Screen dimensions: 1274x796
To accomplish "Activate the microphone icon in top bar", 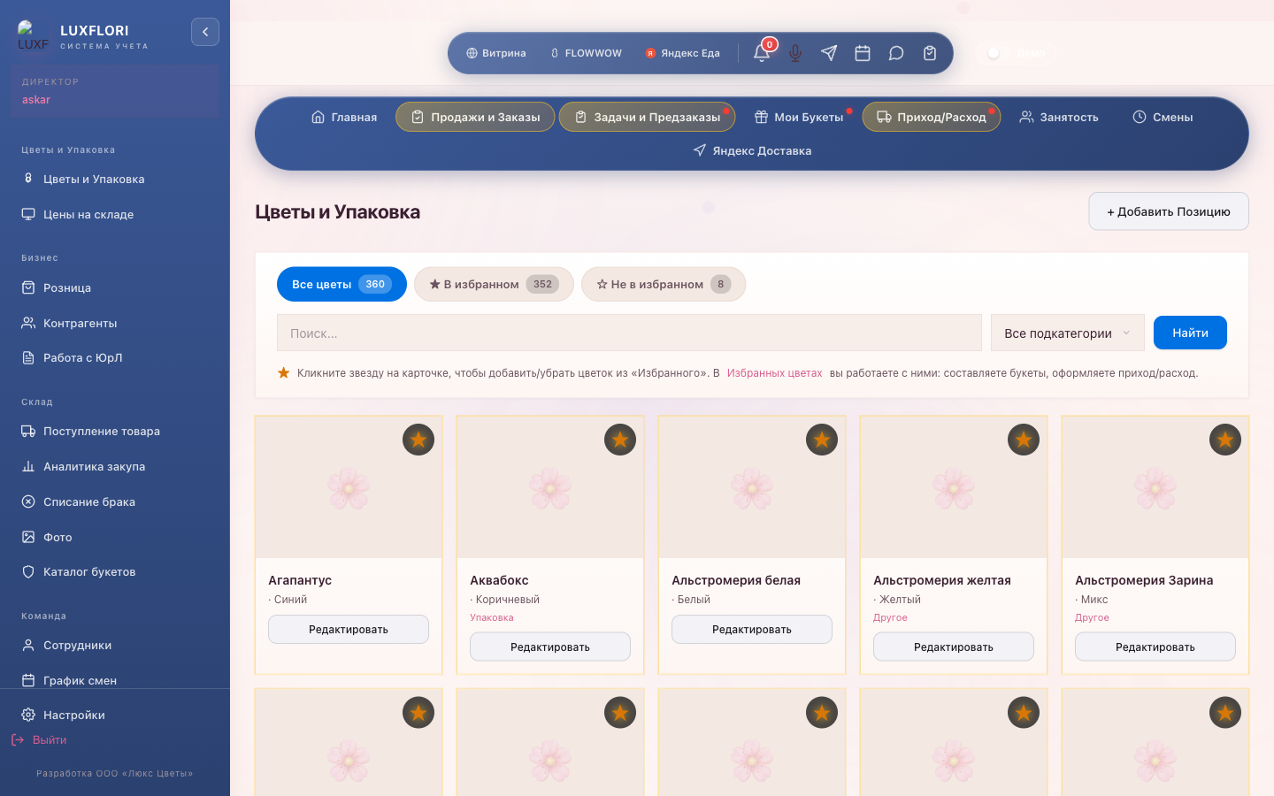I will point(795,53).
